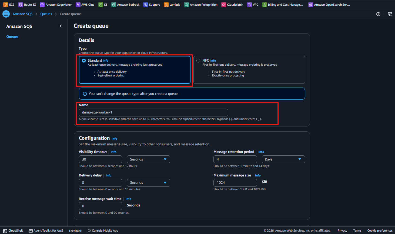The image size is (395, 234).
Task: Open the S3 shortcut icon
Action: pos(101,5)
